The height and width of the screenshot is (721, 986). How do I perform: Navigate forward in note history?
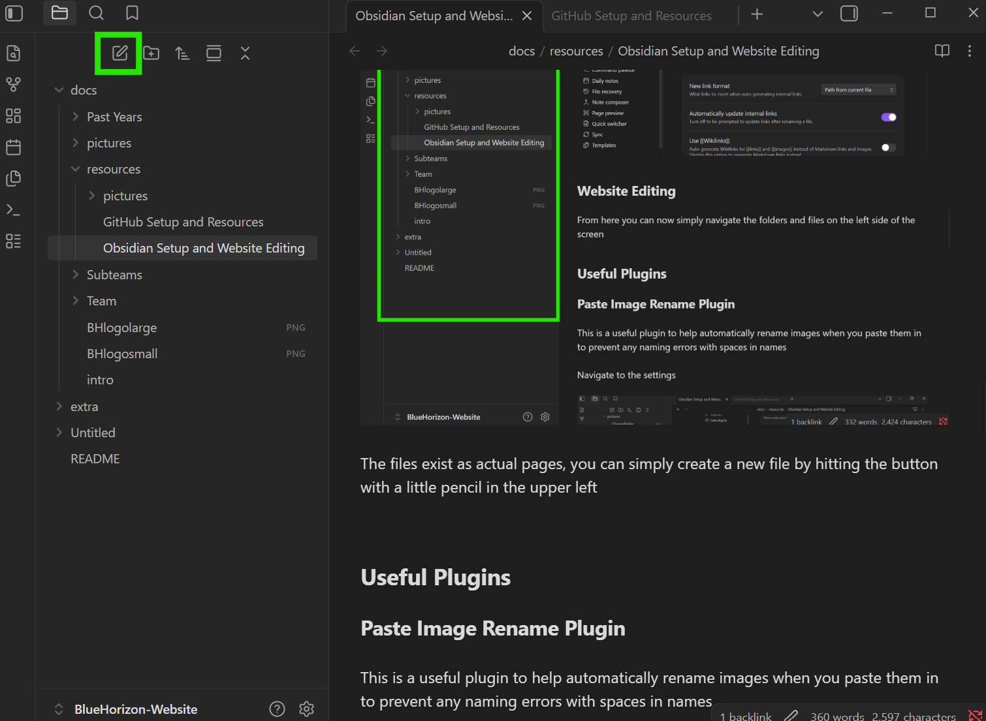click(x=382, y=51)
